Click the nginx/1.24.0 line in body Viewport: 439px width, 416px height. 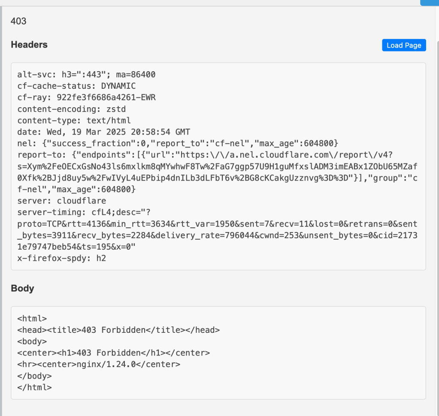99,364
